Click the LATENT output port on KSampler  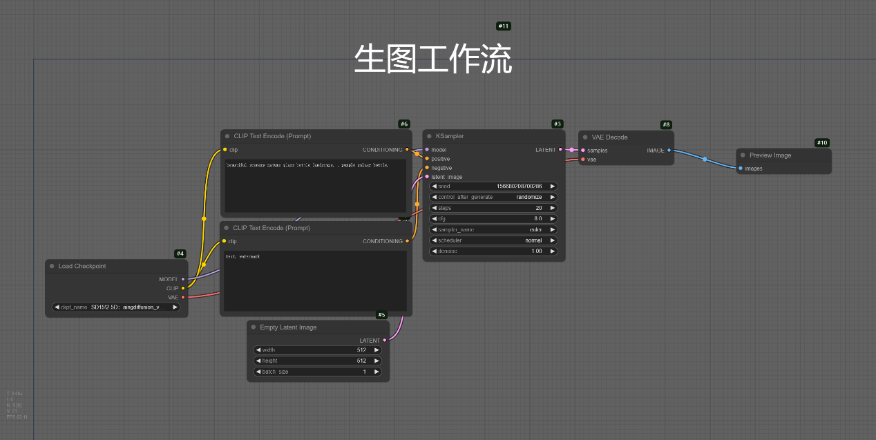point(560,150)
